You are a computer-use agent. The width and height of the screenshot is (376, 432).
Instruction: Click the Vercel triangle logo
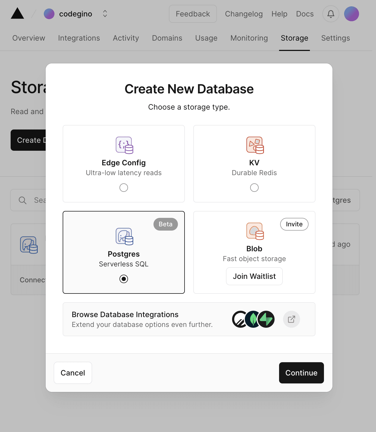tap(17, 14)
